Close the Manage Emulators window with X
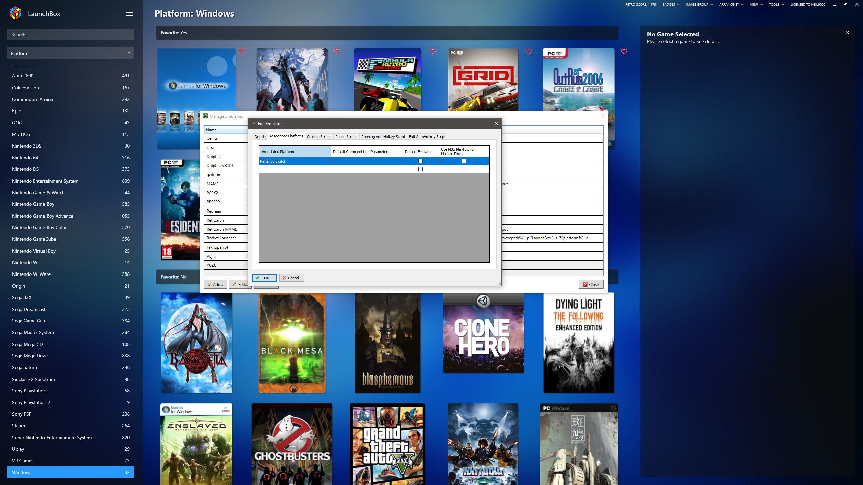The image size is (863, 485). click(x=603, y=116)
